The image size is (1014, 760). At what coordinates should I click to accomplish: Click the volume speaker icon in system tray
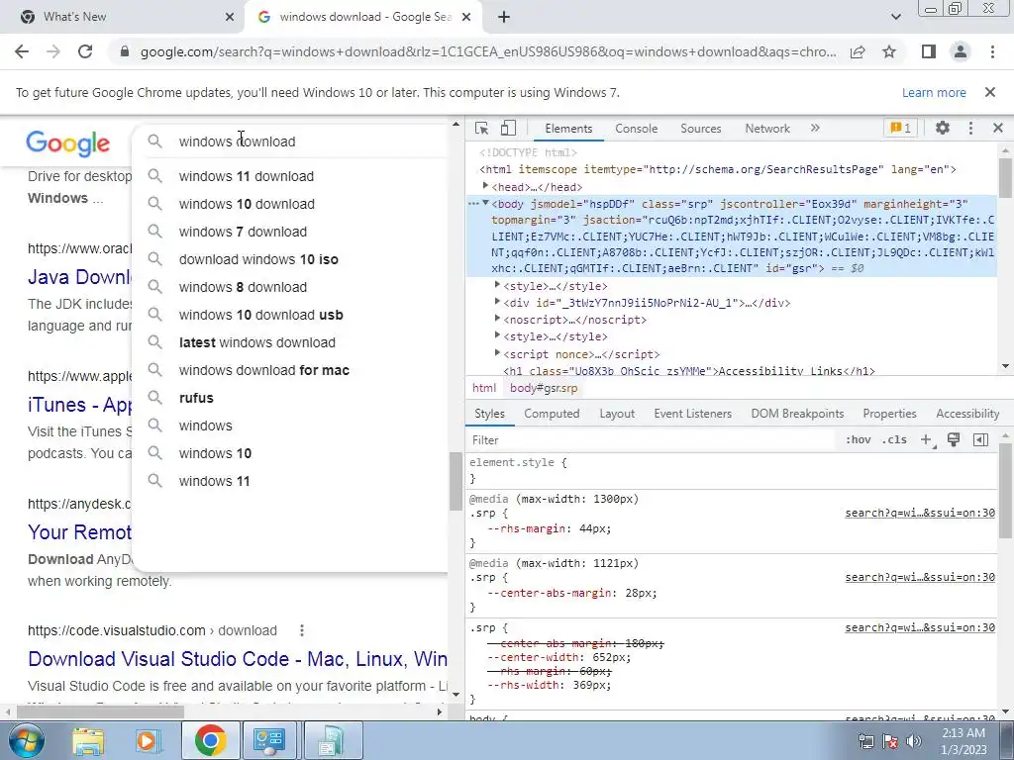coord(914,741)
